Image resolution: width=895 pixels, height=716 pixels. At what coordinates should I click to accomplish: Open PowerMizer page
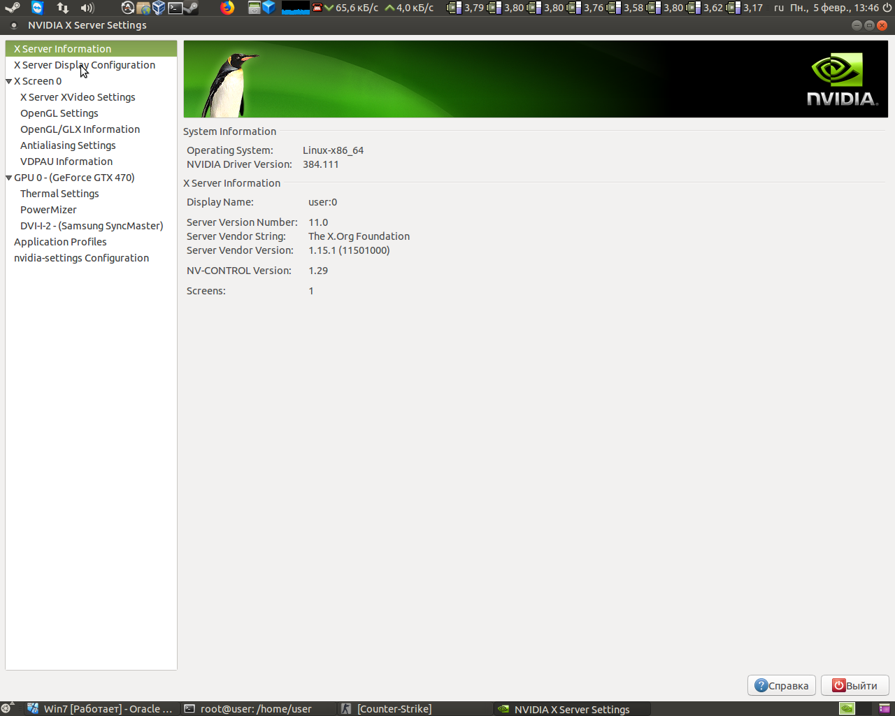[x=48, y=210]
